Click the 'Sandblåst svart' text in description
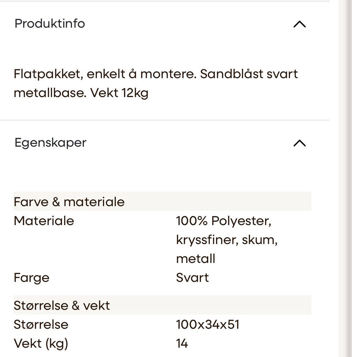This screenshot has height=357, width=352. [249, 74]
